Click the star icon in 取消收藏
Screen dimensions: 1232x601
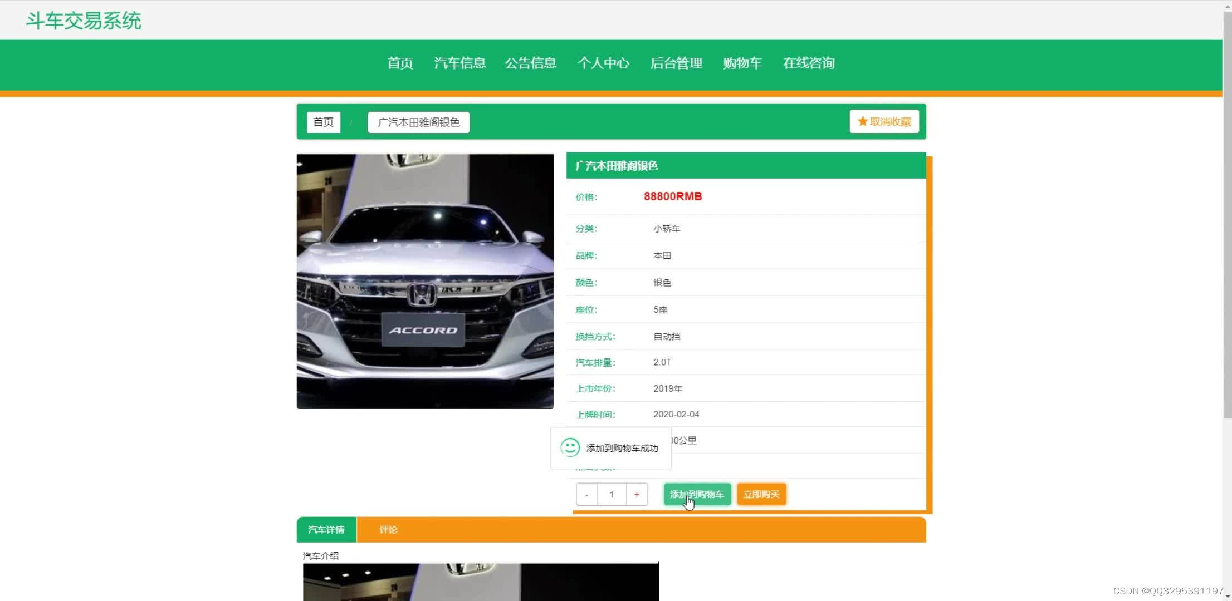pyautogui.click(x=862, y=121)
